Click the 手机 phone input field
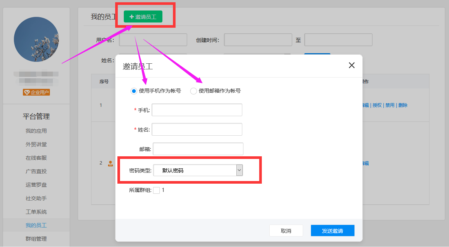The width and height of the screenshot is (449, 247). (197, 110)
